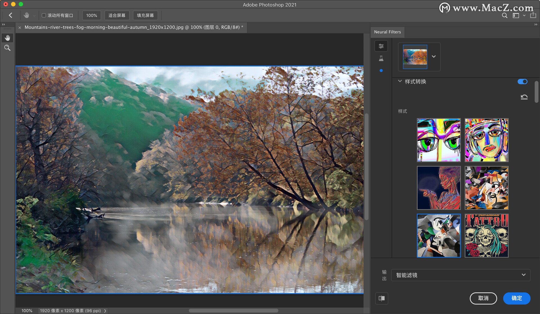This screenshot has height=314, width=540.
Task: Open the beta filters flask icon
Action: click(381, 58)
